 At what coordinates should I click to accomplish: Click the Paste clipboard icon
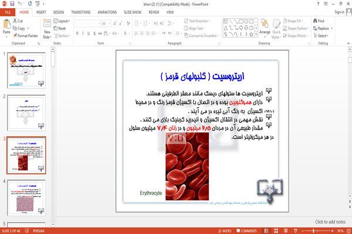[6, 24]
